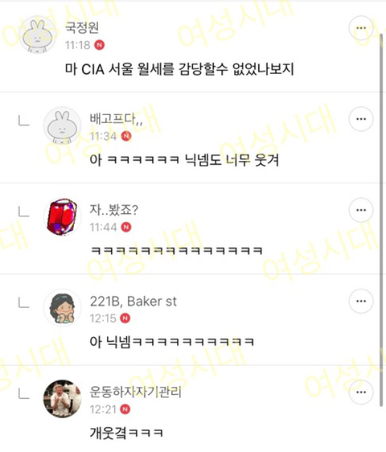
Task: Click the new badge beside 12:15 timestamp
Action: [x=125, y=318]
